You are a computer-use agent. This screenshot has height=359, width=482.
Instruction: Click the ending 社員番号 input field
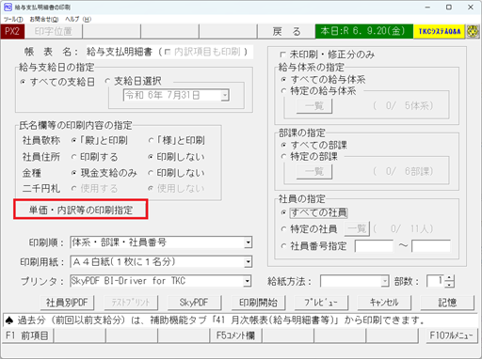pos(431,246)
